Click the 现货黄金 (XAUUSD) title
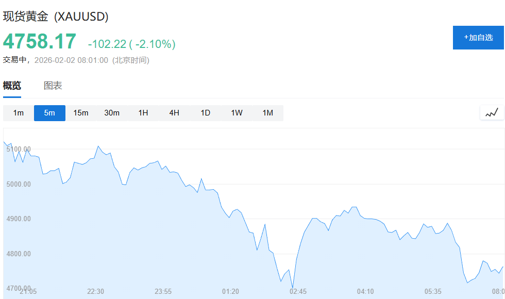505x299 pixels. point(56,16)
